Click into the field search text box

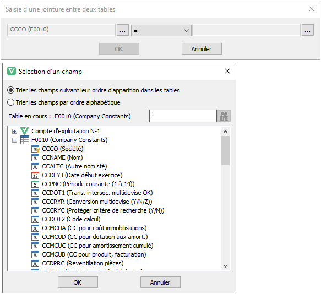pyautogui.click(x=183, y=116)
